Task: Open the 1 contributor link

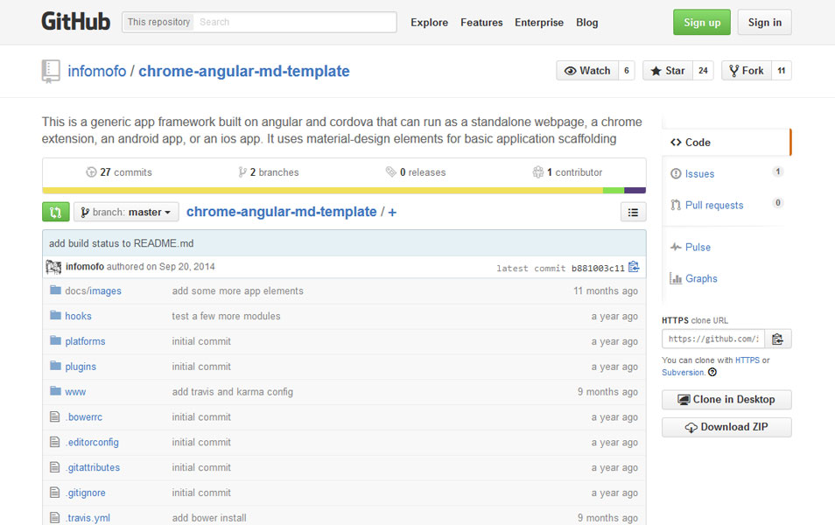Action: (567, 172)
